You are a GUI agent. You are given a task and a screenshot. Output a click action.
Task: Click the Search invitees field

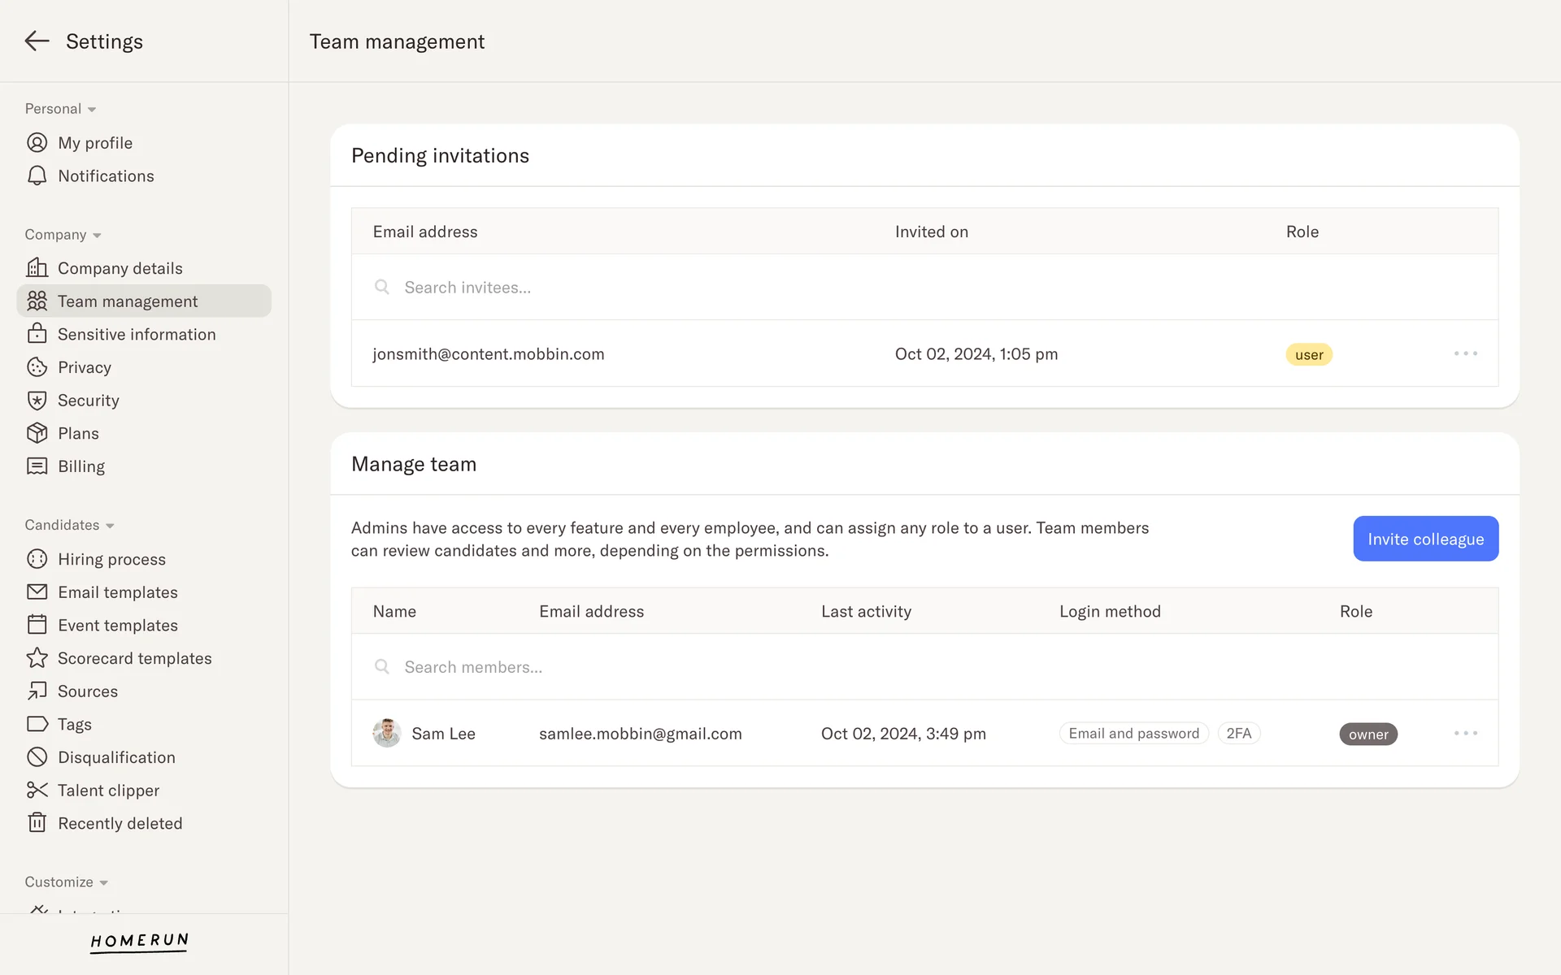click(x=467, y=288)
